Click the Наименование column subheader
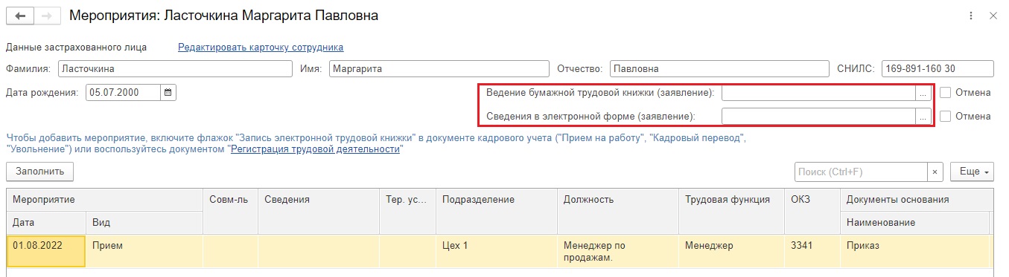The width and height of the screenshot is (1009, 277). point(914,223)
